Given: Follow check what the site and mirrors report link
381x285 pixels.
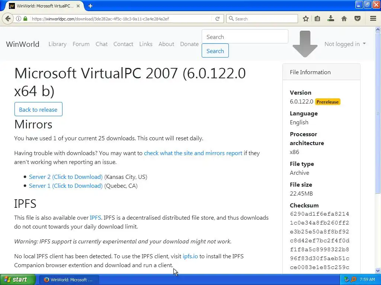Looking at the screenshot, I should click(193, 153).
